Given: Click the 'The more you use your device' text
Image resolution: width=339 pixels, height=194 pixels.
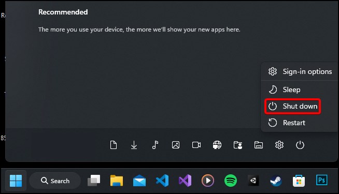Looking at the screenshot, I should coord(139,29).
